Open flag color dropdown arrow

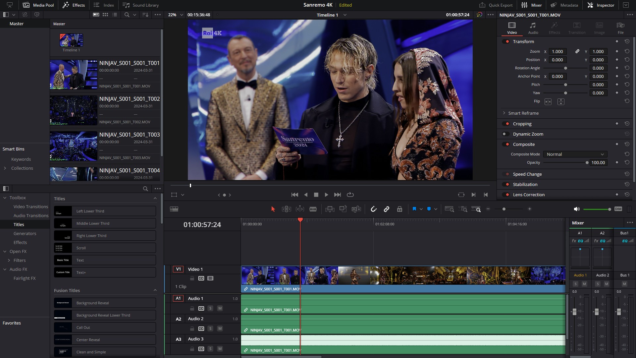click(421, 209)
